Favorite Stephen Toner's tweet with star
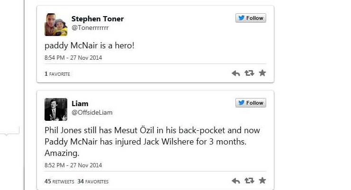The image size is (351, 190). coord(262,73)
